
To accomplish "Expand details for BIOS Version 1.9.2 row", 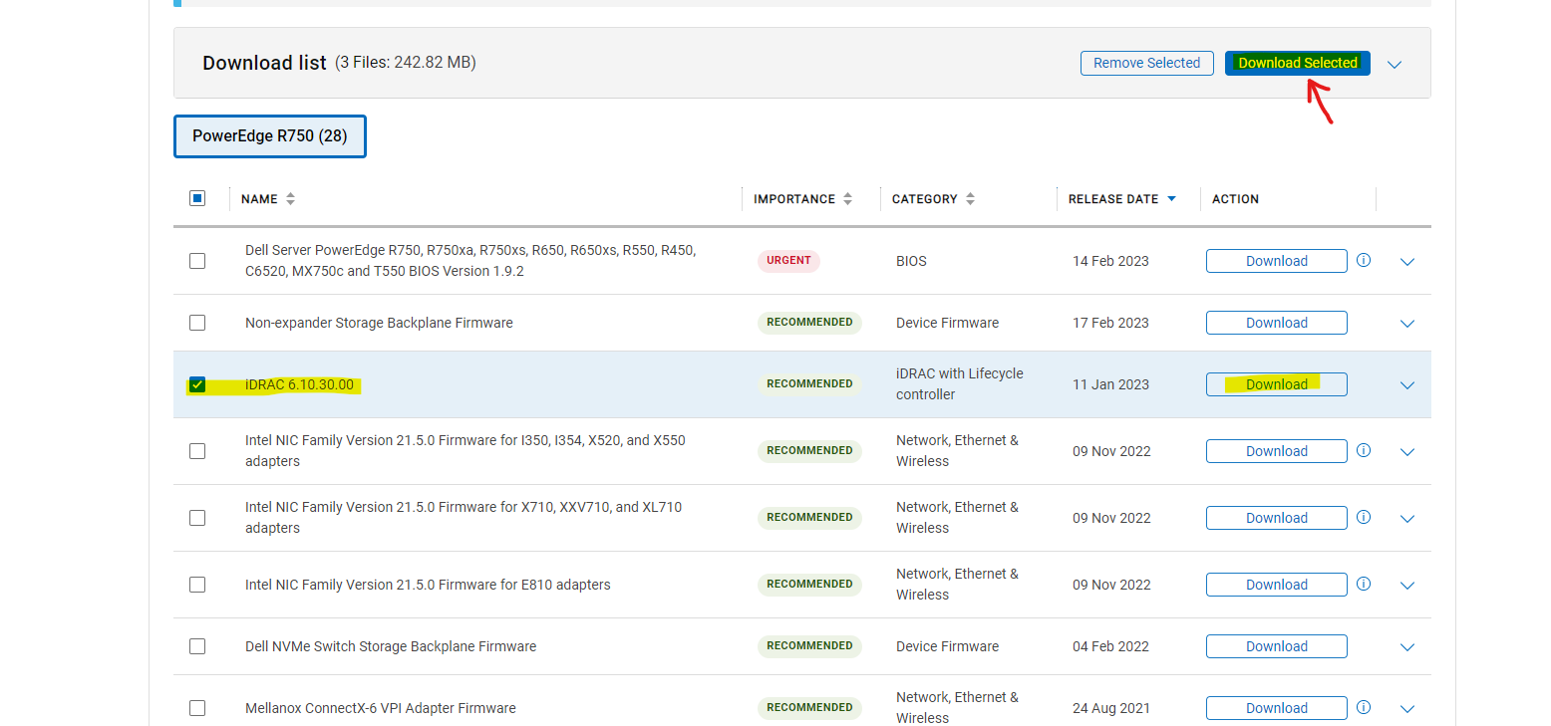I will pos(1407,262).
